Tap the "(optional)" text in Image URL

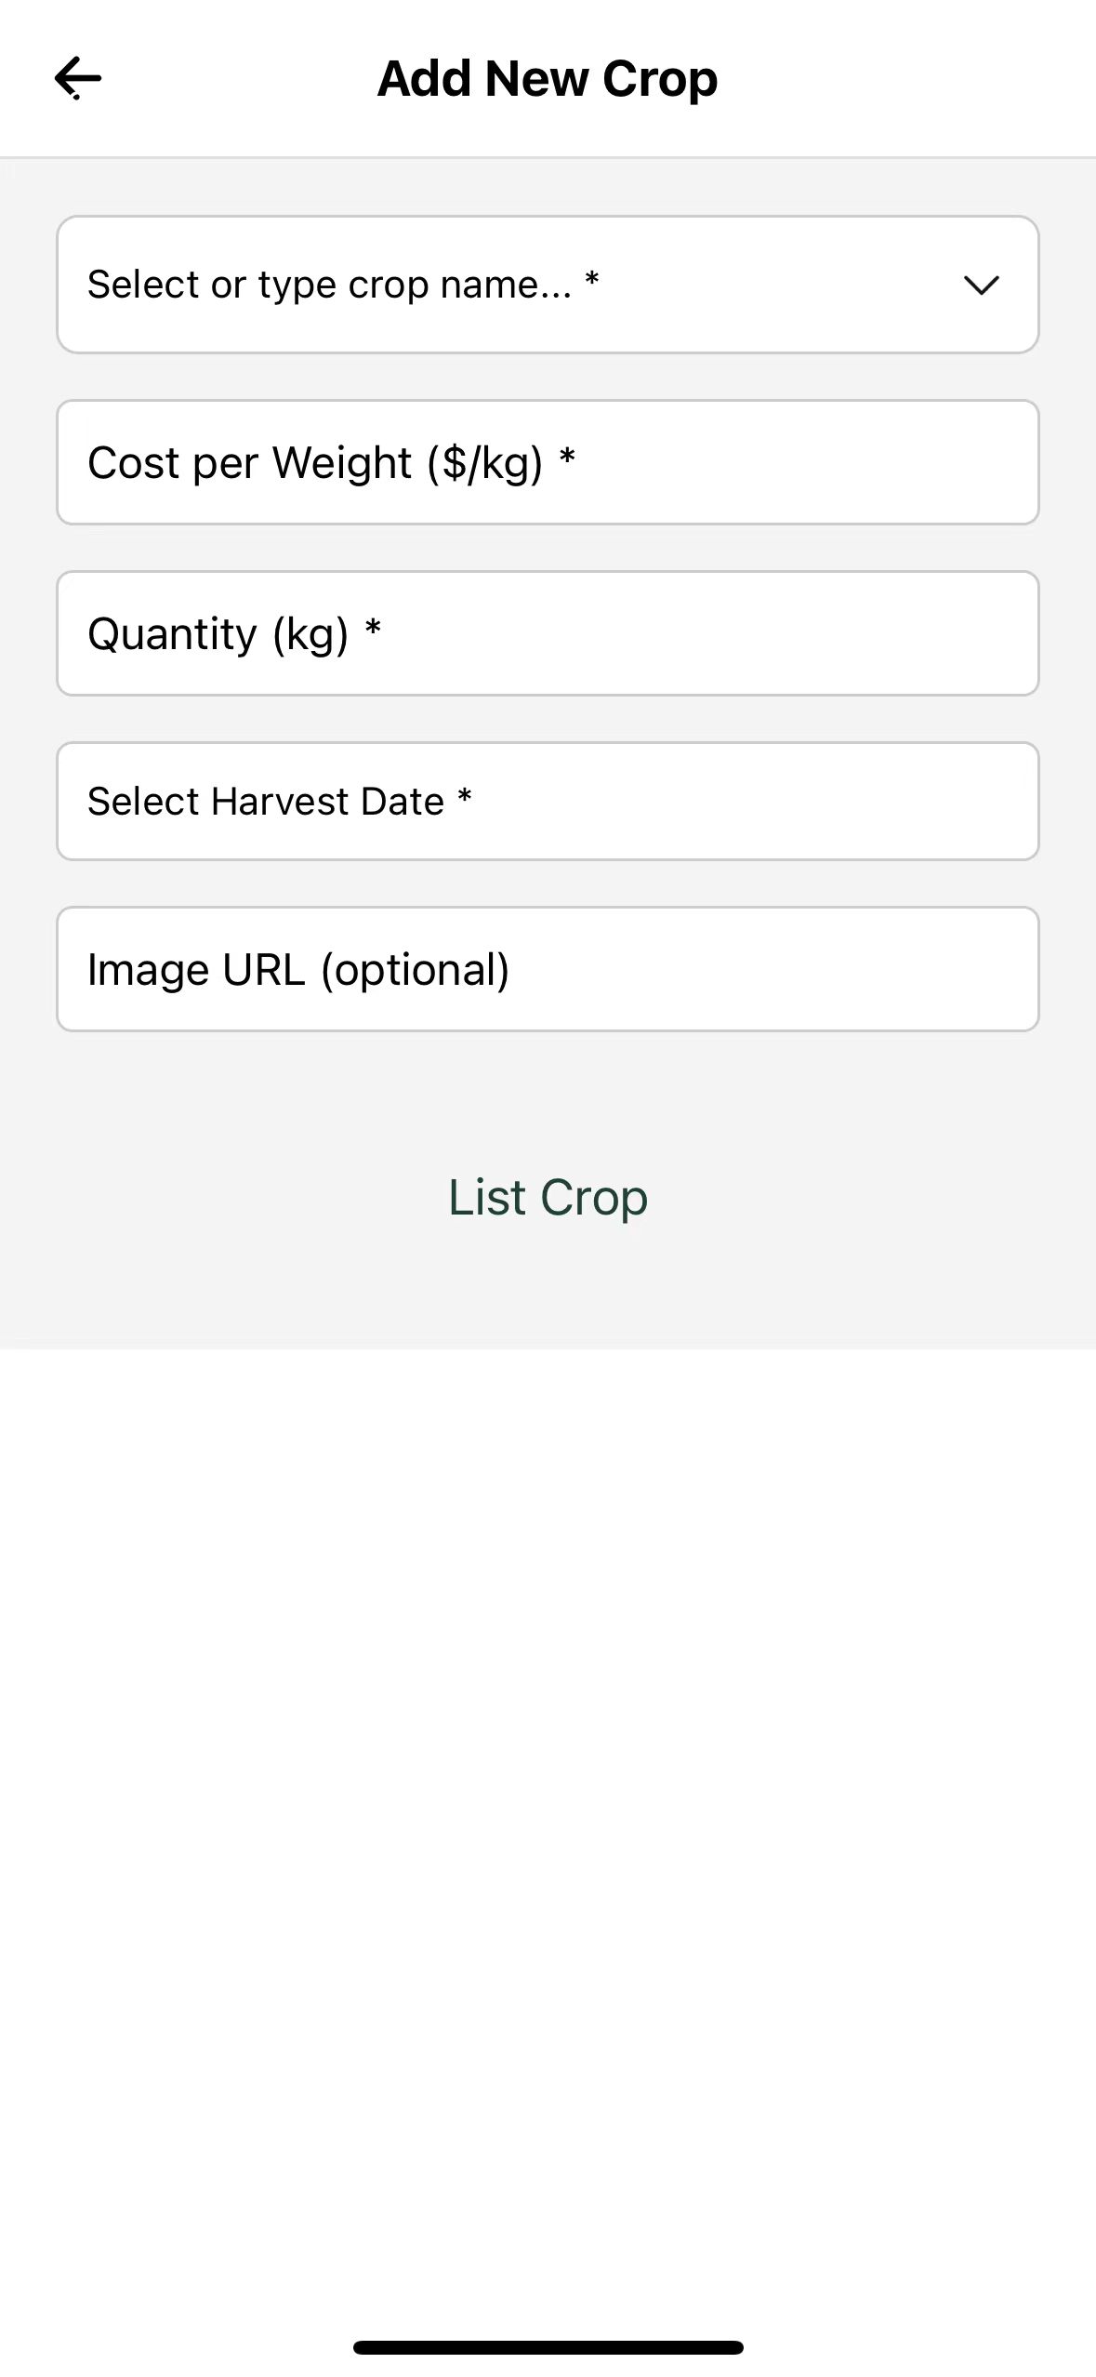click(415, 971)
